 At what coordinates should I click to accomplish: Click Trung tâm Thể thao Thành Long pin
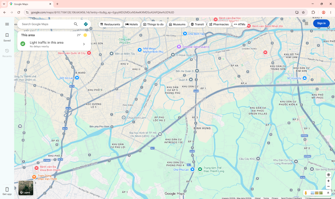200,169
